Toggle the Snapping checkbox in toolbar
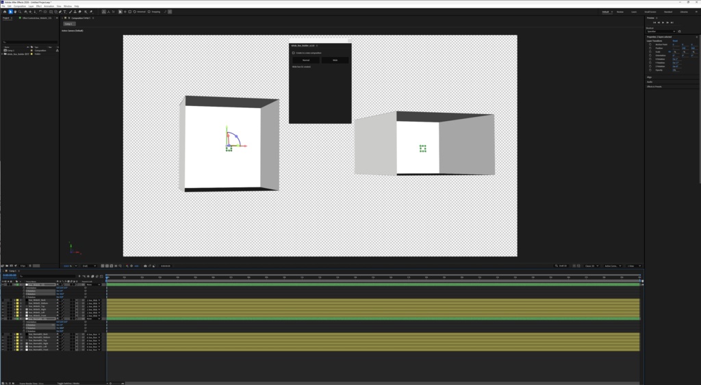Screen dimensions: 701x385 point(149,12)
